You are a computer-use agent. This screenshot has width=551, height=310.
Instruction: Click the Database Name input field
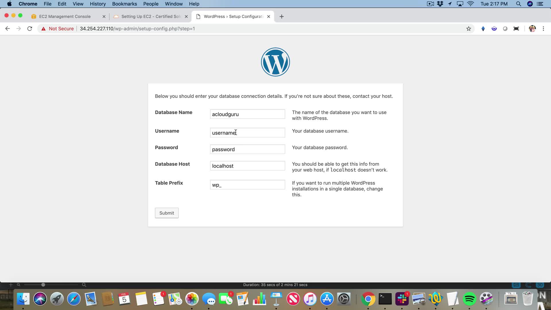coord(247,114)
